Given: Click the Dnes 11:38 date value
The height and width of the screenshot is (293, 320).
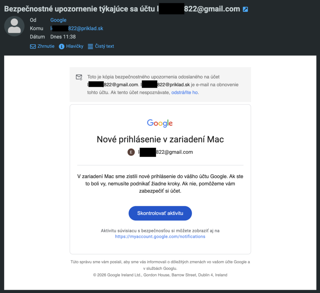Looking at the screenshot, I should click(x=63, y=37).
